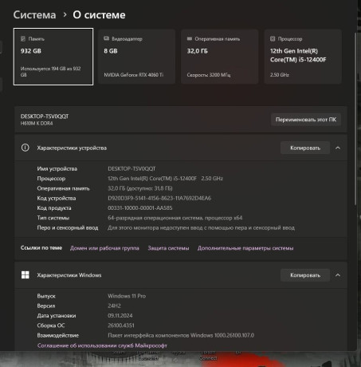
Task: Collapse the Характеристики Windows section chevron
Action: (338, 275)
